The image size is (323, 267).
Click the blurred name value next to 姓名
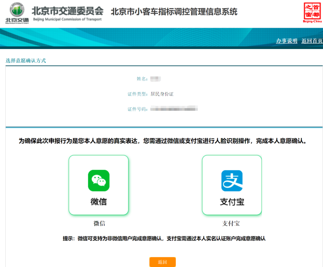(156, 78)
